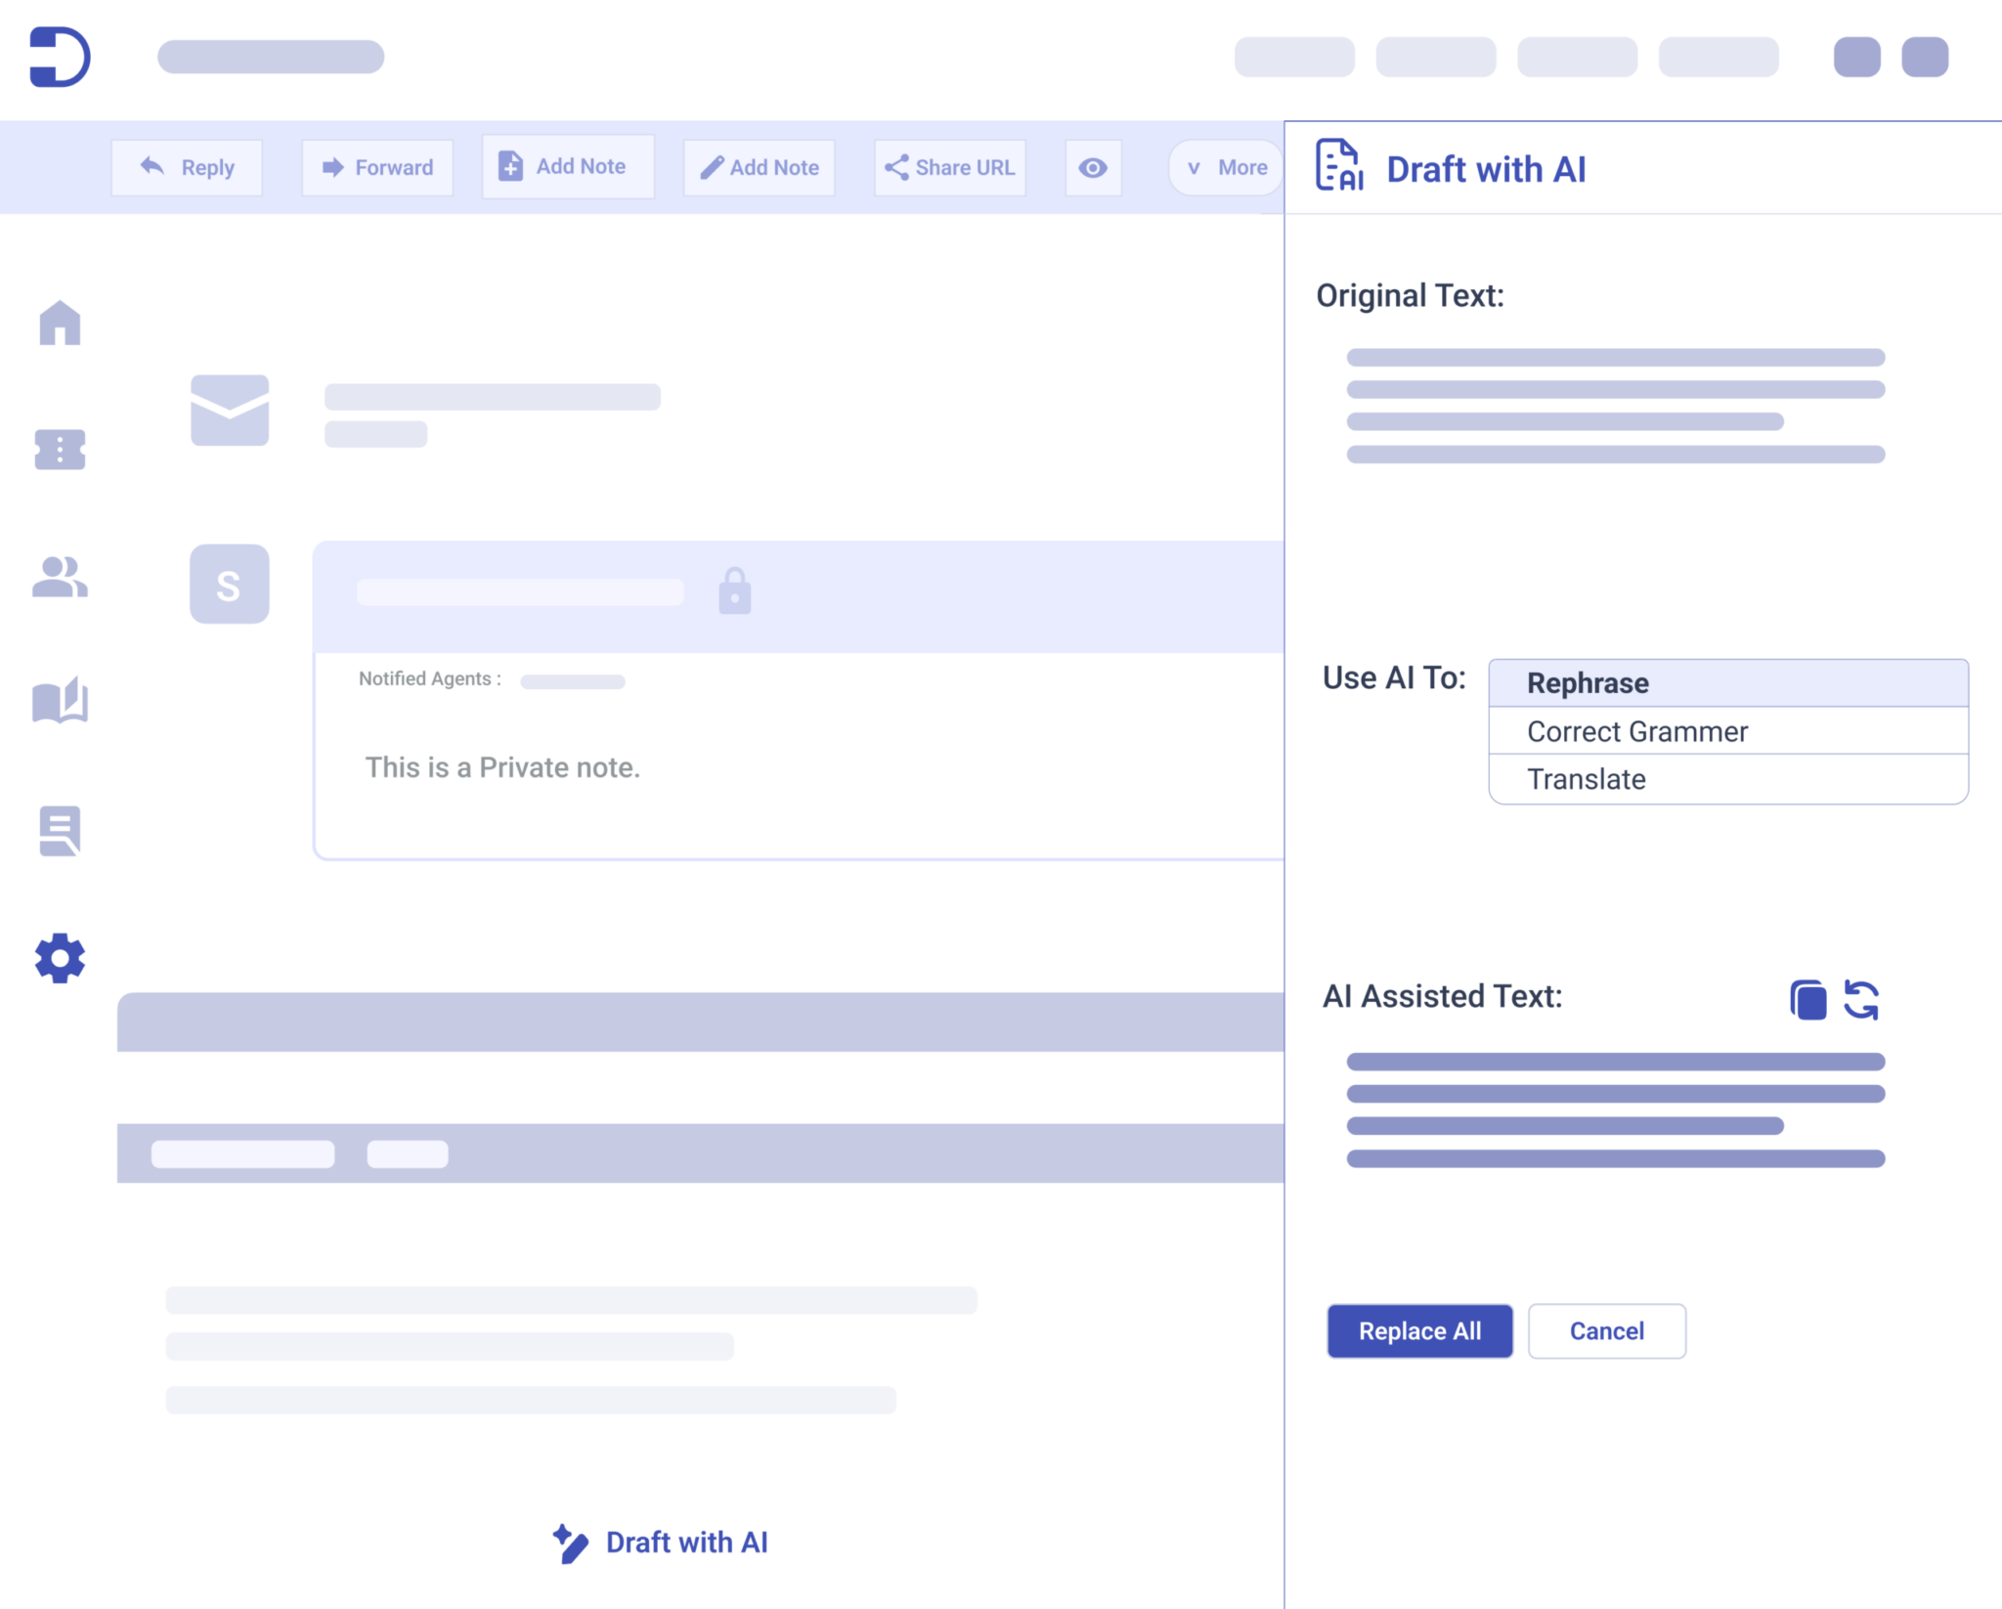The height and width of the screenshot is (1609, 2002).
Task: Click the Reply toolbar button
Action: 187,168
